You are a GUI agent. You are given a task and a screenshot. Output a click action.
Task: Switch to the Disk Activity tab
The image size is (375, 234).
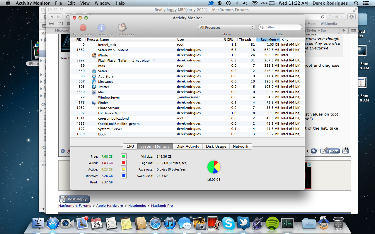pos(188,146)
